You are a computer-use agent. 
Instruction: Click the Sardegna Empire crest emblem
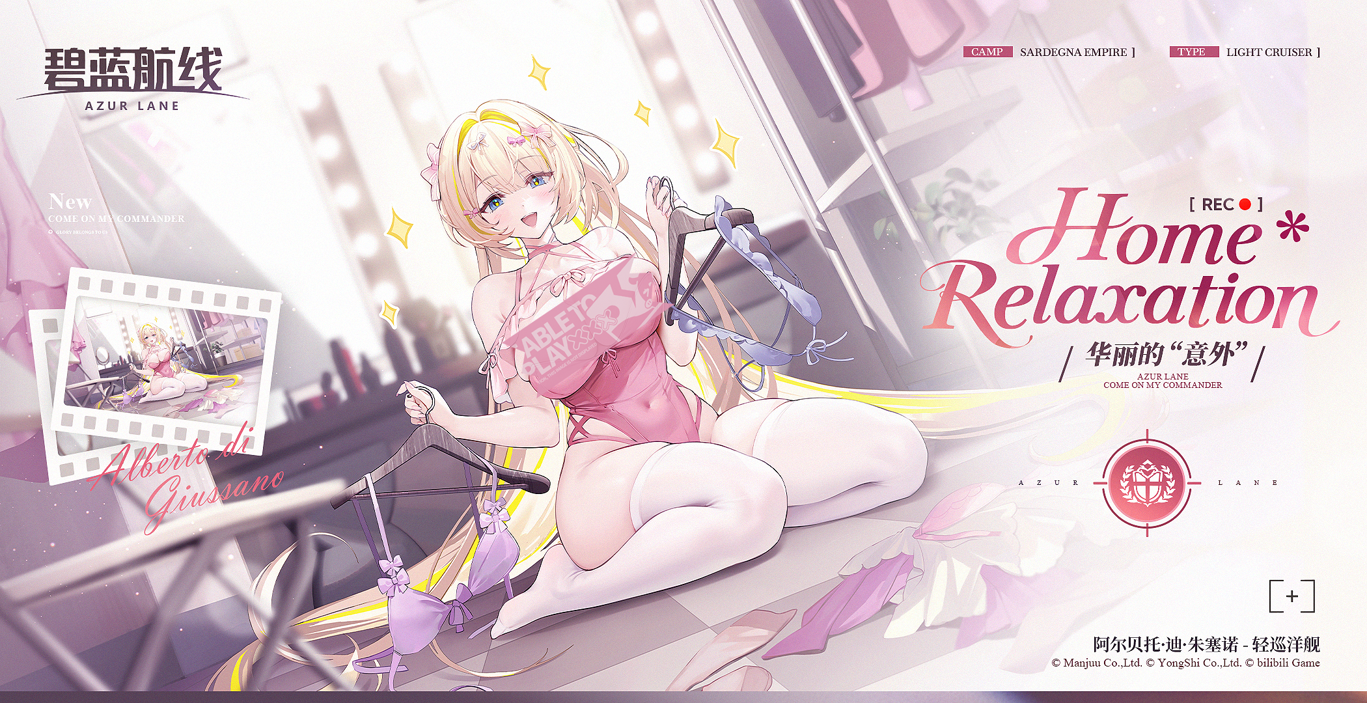(x=1147, y=483)
